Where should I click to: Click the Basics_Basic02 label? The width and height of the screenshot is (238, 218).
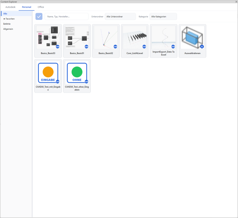click(x=106, y=53)
